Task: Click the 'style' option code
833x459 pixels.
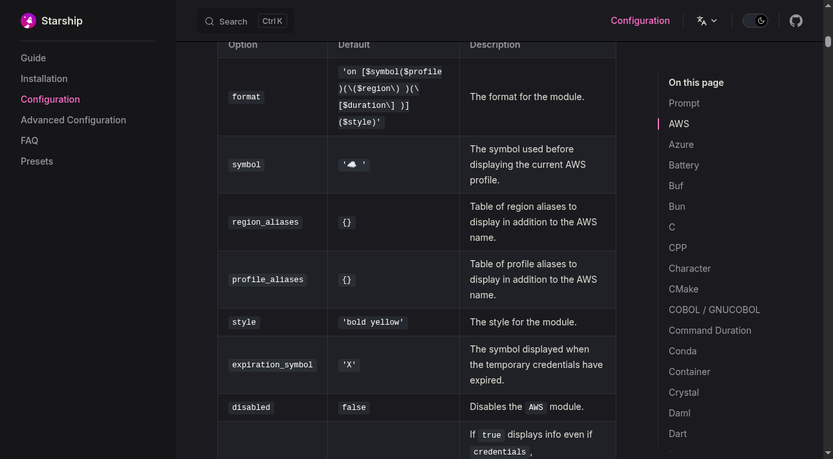Action: (244, 322)
